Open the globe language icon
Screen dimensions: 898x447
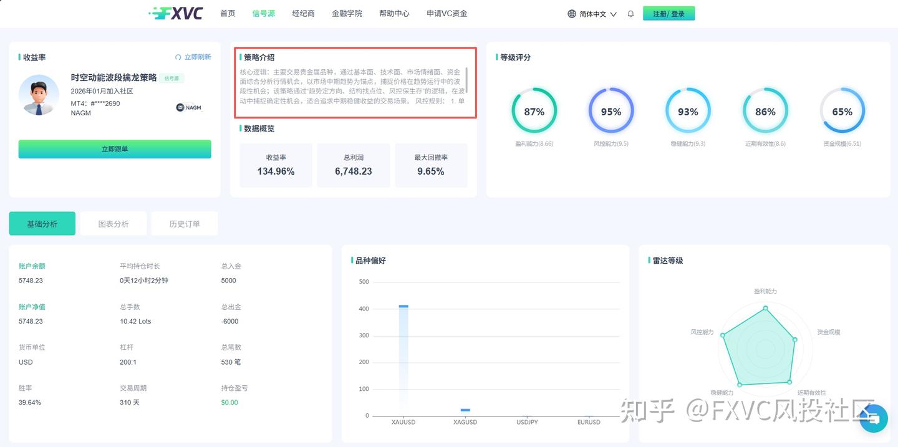[570, 13]
